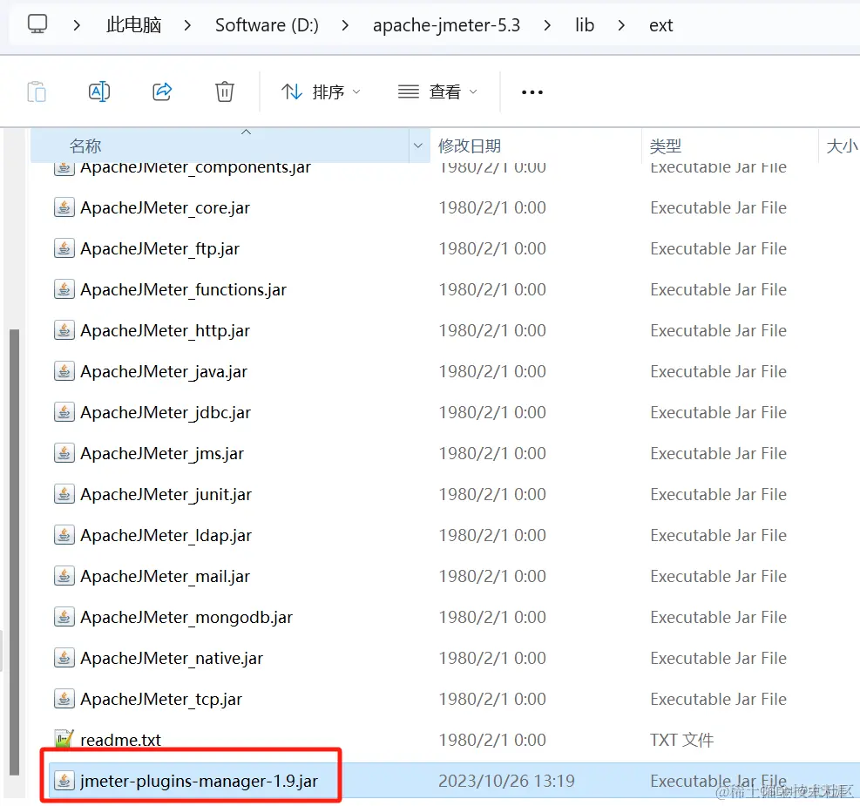Click the ApacheJMeter_ftp.jar file icon
This screenshot has width=860, height=806.
coord(64,248)
